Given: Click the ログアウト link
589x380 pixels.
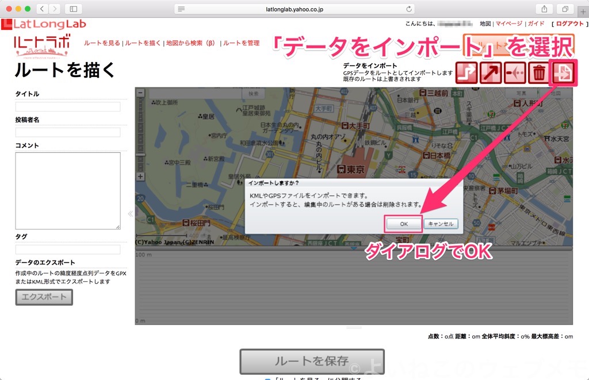Looking at the screenshot, I should pos(569,24).
